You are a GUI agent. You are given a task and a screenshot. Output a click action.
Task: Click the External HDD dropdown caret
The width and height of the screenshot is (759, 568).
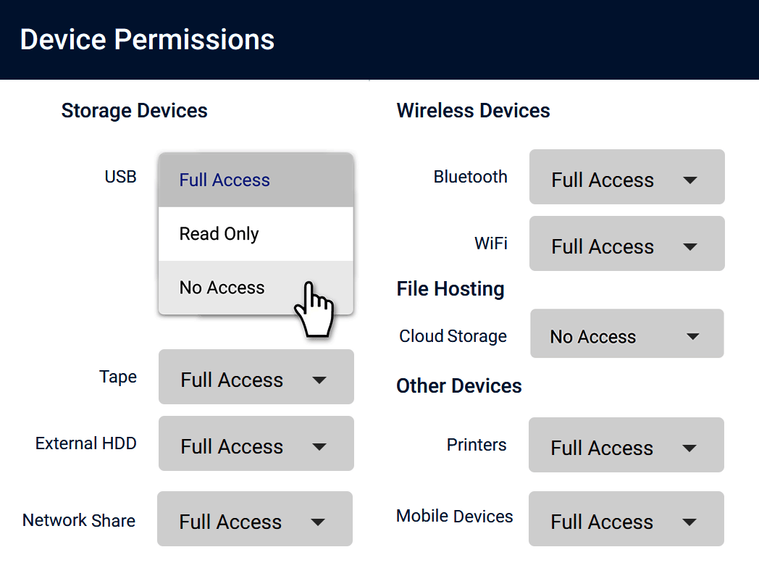(319, 447)
